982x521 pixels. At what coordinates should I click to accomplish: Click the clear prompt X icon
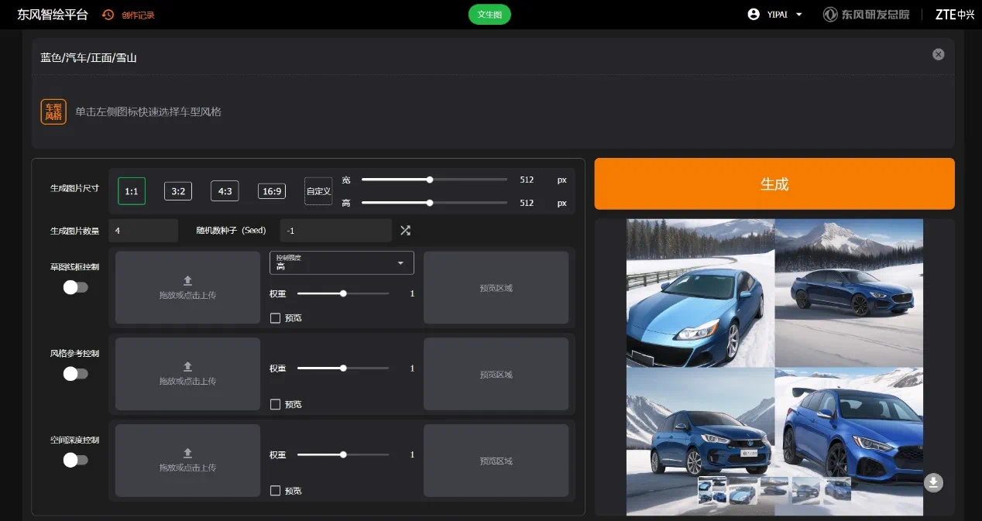click(938, 54)
